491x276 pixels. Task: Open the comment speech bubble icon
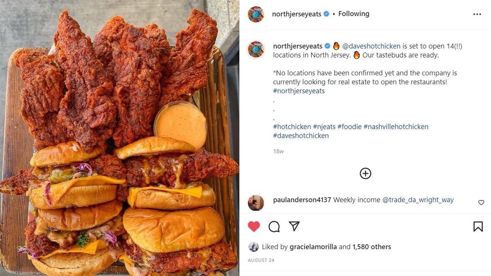click(x=274, y=227)
